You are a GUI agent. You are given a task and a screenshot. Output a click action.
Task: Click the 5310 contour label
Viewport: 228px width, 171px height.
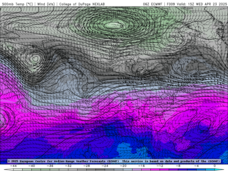tap(108, 43)
